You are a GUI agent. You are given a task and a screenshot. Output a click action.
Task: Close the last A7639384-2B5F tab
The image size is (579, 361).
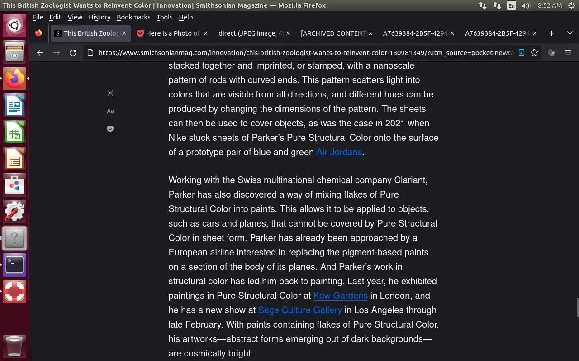coord(535,33)
